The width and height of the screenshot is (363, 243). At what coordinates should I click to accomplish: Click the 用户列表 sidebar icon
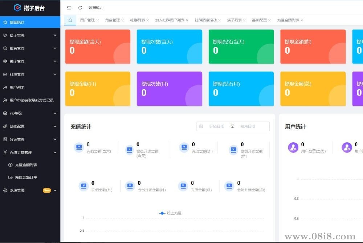5,87
